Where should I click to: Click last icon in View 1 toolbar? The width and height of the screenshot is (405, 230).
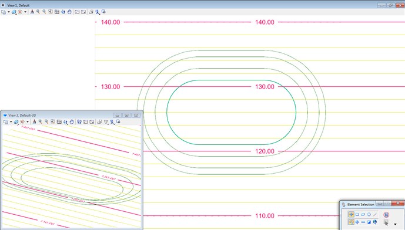(x=103, y=12)
